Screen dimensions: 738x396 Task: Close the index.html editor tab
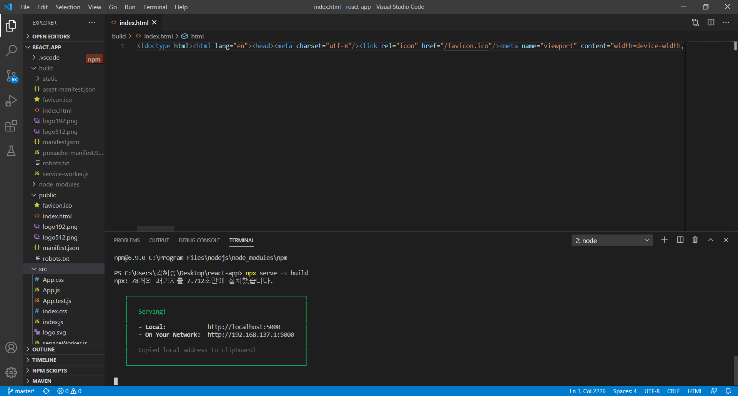(x=155, y=23)
